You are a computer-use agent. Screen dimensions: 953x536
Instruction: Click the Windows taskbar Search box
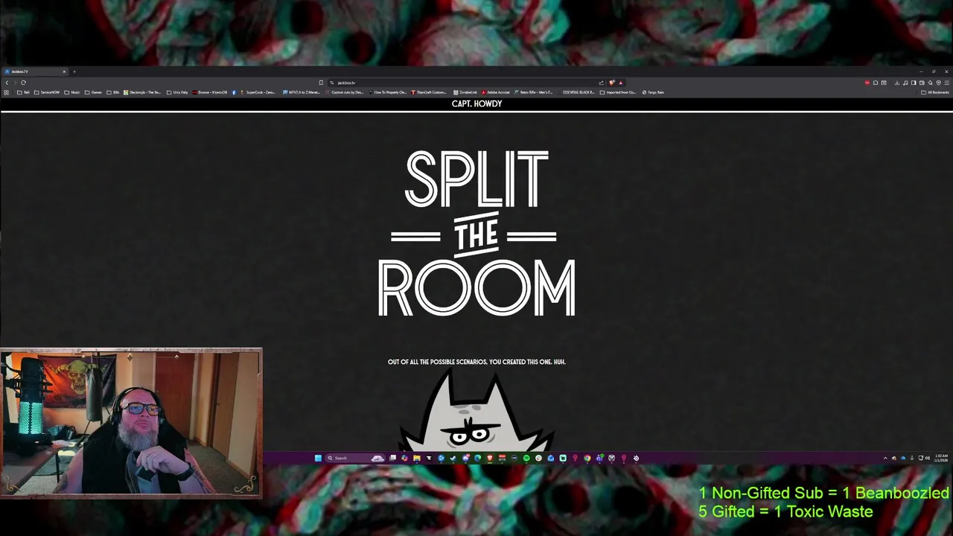pos(354,458)
